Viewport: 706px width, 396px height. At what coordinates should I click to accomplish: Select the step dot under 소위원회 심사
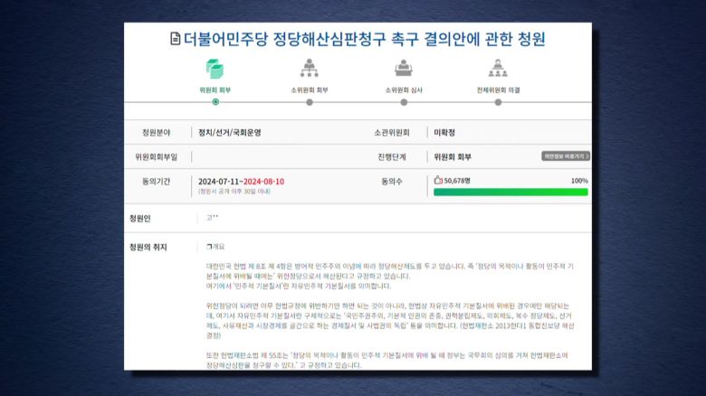tap(404, 102)
